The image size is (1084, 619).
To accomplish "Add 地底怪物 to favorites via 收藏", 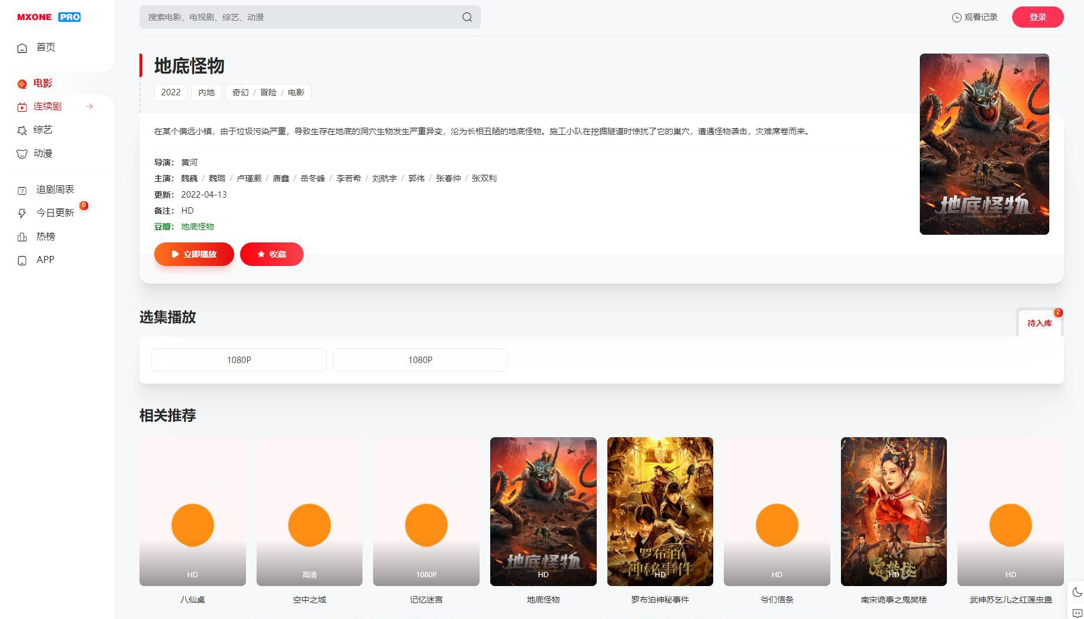I will click(271, 254).
